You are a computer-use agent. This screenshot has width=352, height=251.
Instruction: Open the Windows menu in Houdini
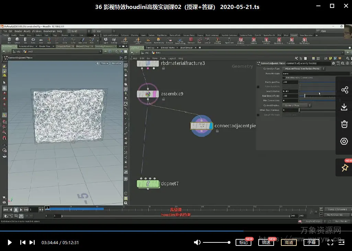37,31
